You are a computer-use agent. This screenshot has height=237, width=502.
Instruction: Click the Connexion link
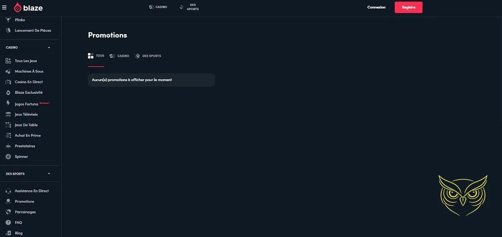click(376, 8)
